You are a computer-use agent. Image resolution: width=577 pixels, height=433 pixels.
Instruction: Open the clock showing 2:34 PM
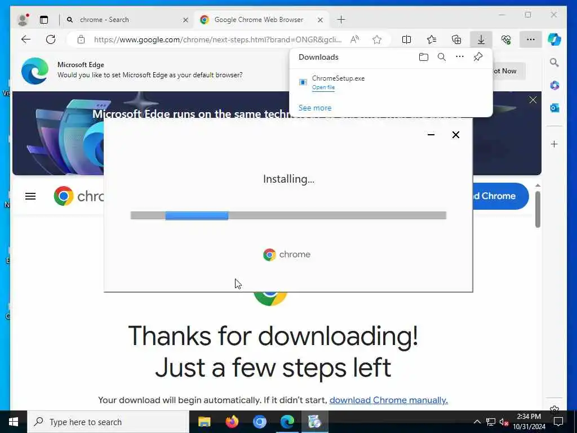[529, 422]
